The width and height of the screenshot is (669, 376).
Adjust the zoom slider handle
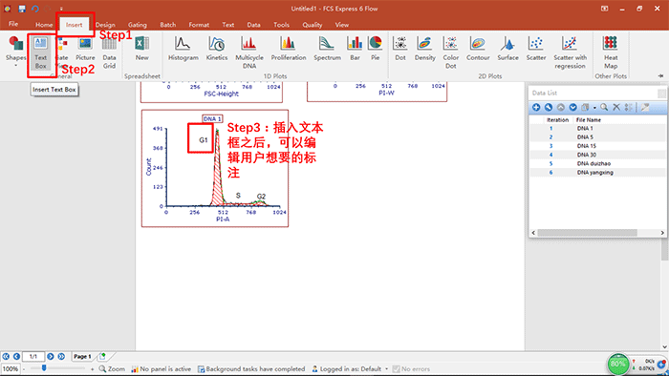tap(44, 367)
